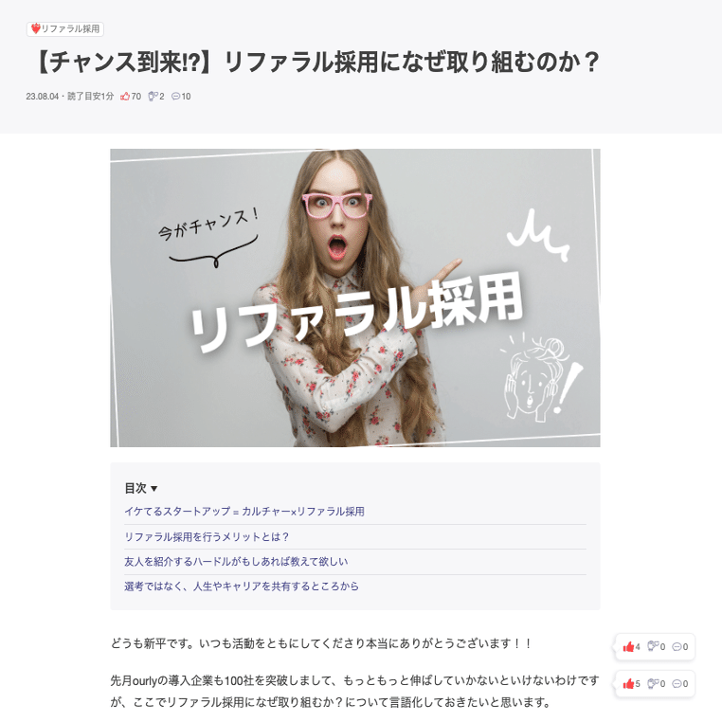
Task: Select 選考ではなく、人生やキャリアを共有するところから link
Action: click(242, 587)
